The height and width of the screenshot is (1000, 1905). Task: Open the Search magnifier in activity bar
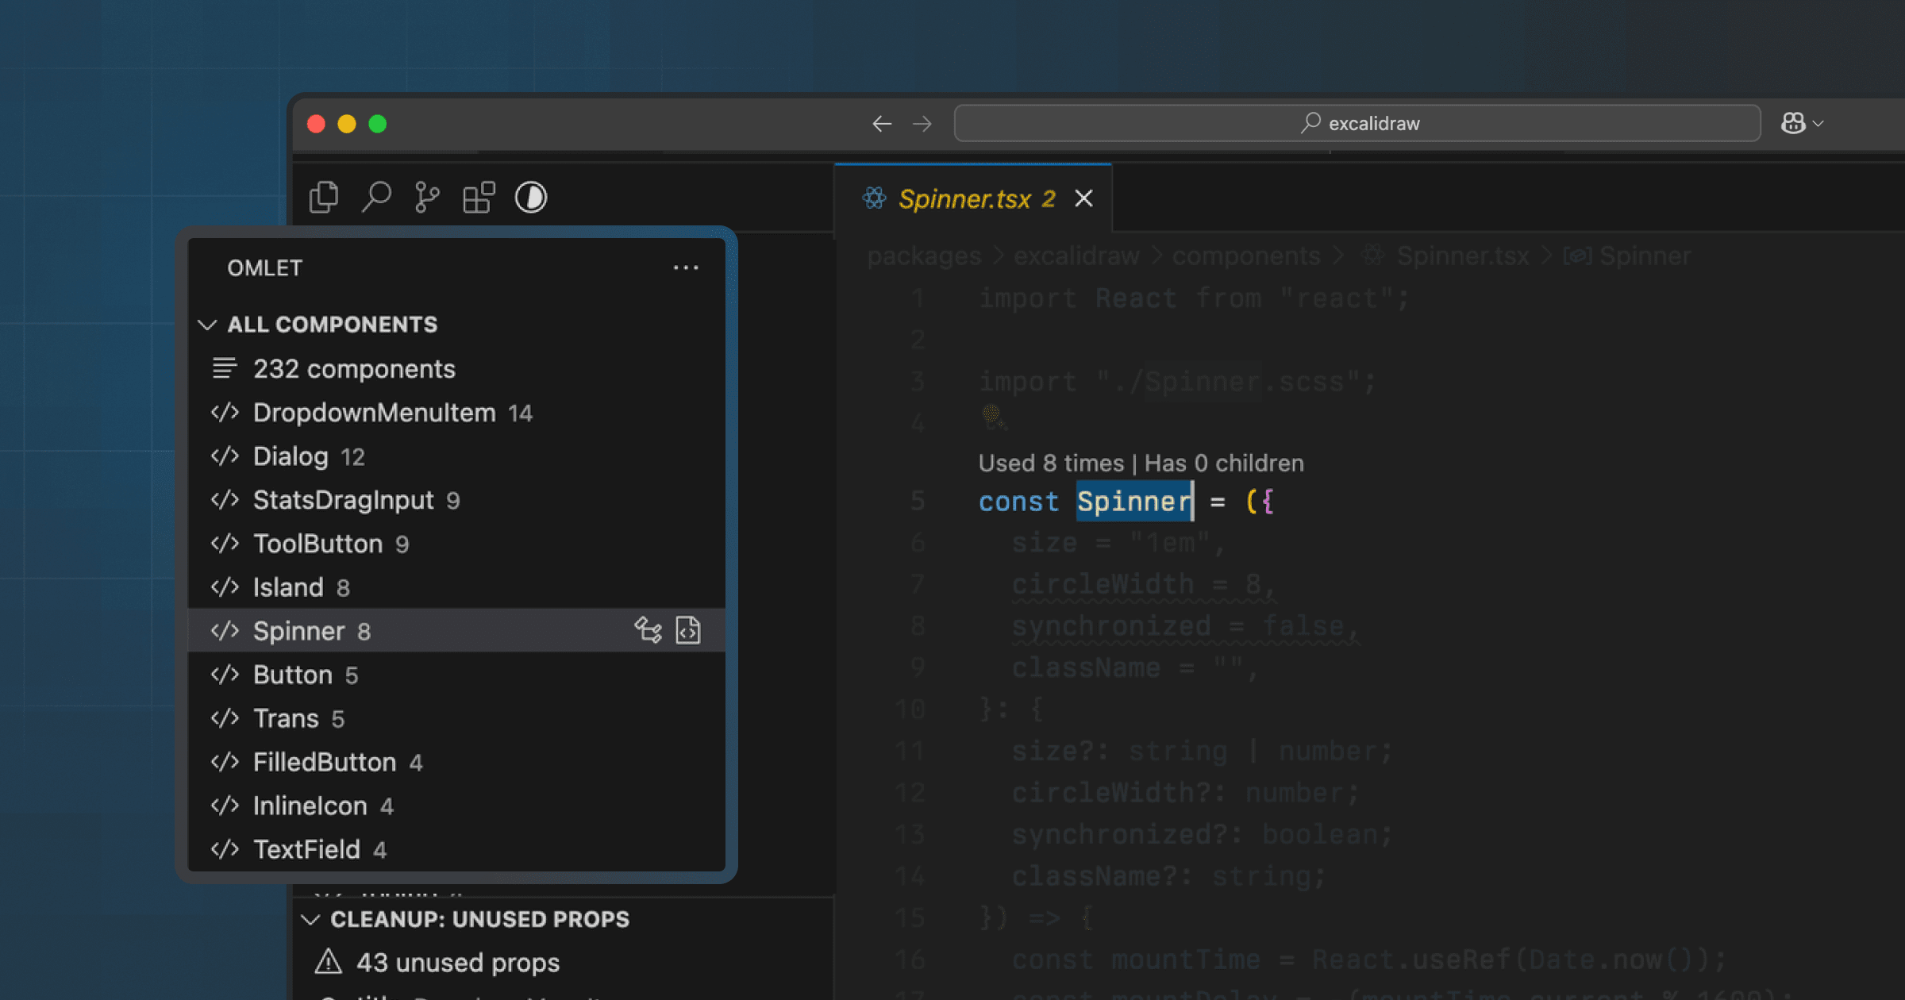pyautogui.click(x=376, y=197)
